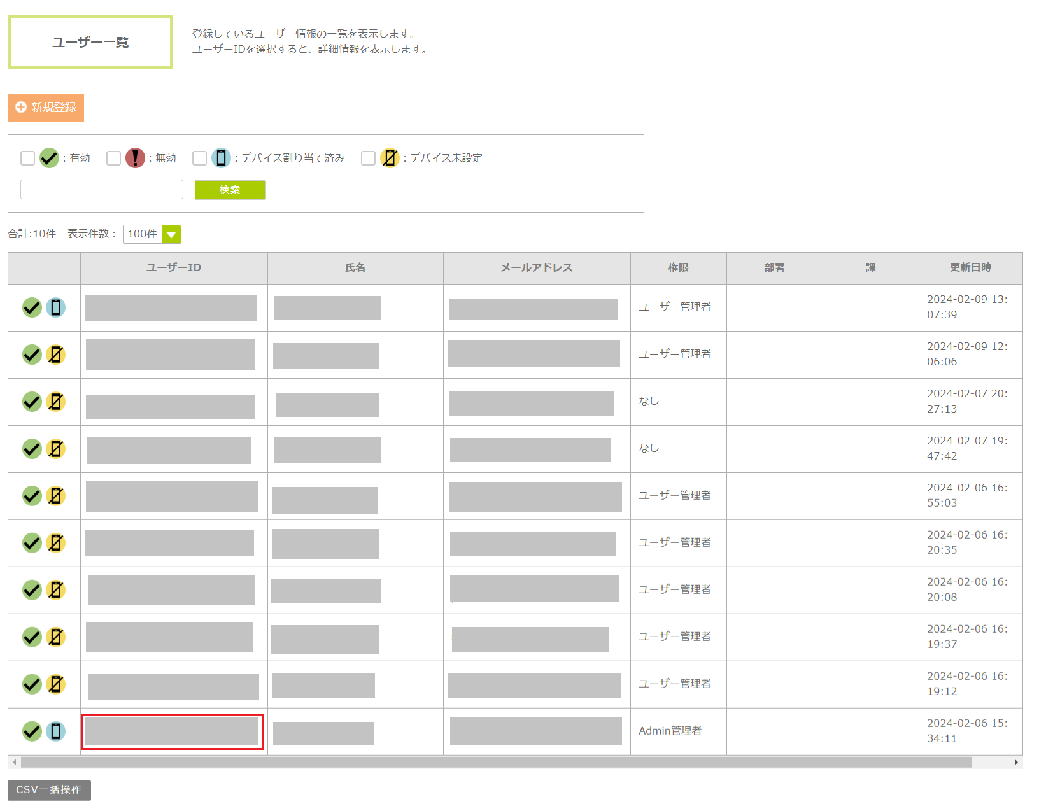Open the CSV一括操作 button
The height and width of the screenshot is (804, 1039).
tap(49, 790)
